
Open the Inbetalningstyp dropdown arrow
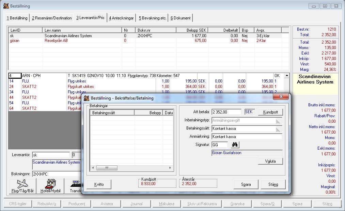[x=278, y=120]
